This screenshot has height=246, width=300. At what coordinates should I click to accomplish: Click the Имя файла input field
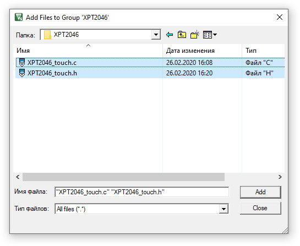141,192
